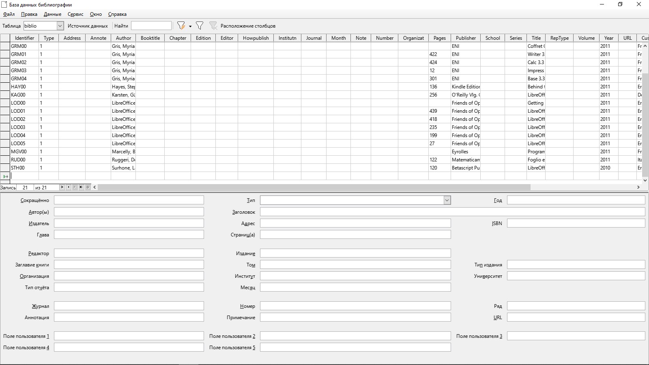Image resolution: width=649 pixels, height=365 pixels.
Task: Click the horizontal scrollbar right arrow
Action: [x=638, y=187]
